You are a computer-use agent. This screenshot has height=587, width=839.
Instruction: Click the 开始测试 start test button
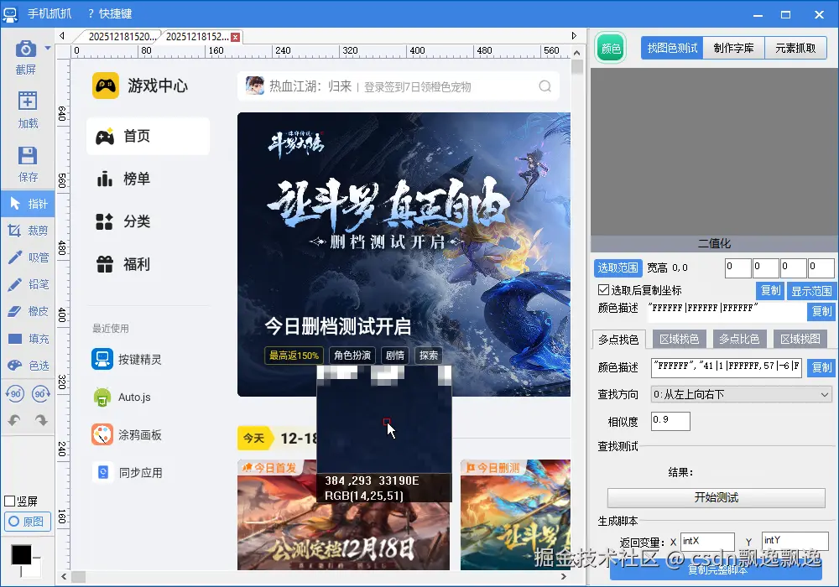(x=716, y=498)
